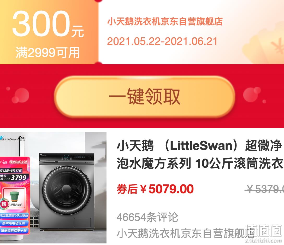Open the 46654条评论 reviews link
284x245 pixels.
coord(147,217)
